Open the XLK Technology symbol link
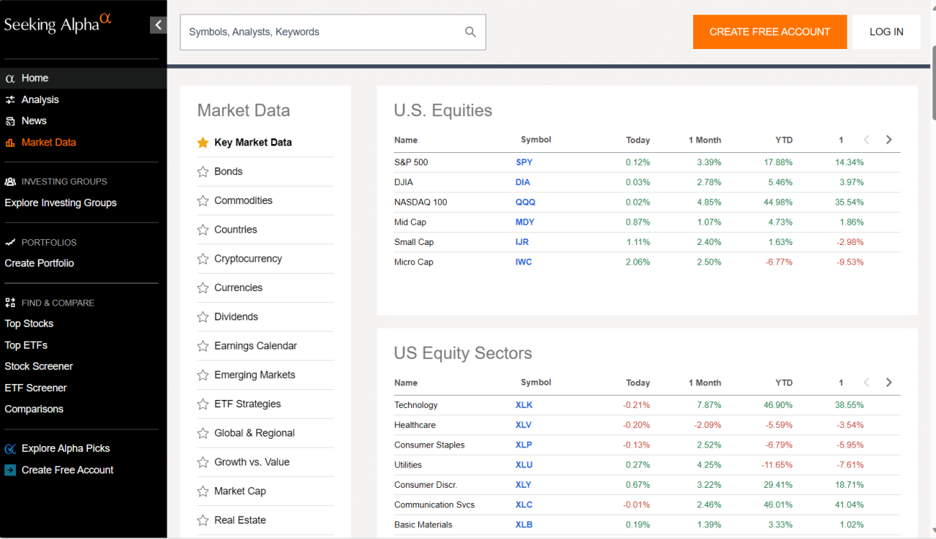The height and width of the screenshot is (539, 936). pos(524,405)
